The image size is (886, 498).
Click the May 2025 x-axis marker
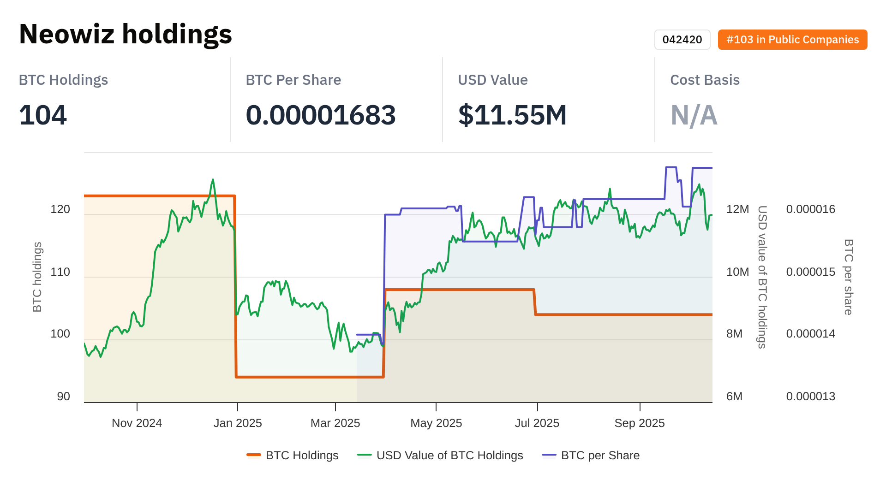pos(436,423)
